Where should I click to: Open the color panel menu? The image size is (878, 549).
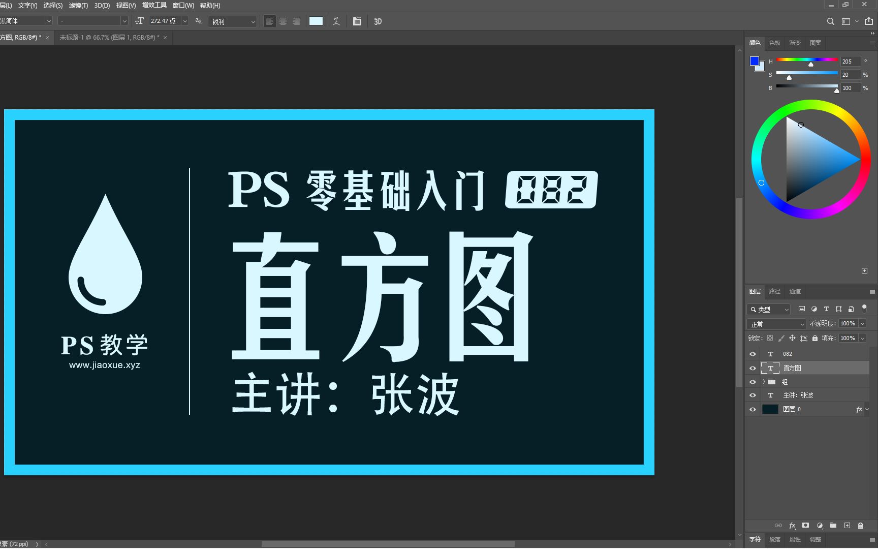click(872, 43)
